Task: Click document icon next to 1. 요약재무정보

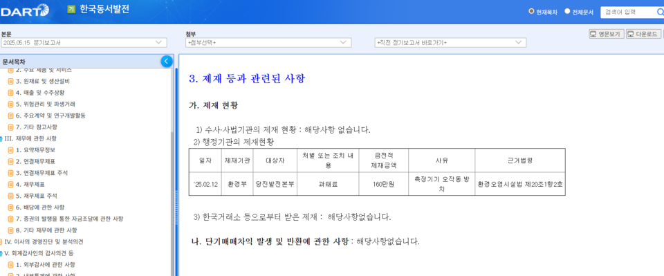Action: click(x=10, y=150)
